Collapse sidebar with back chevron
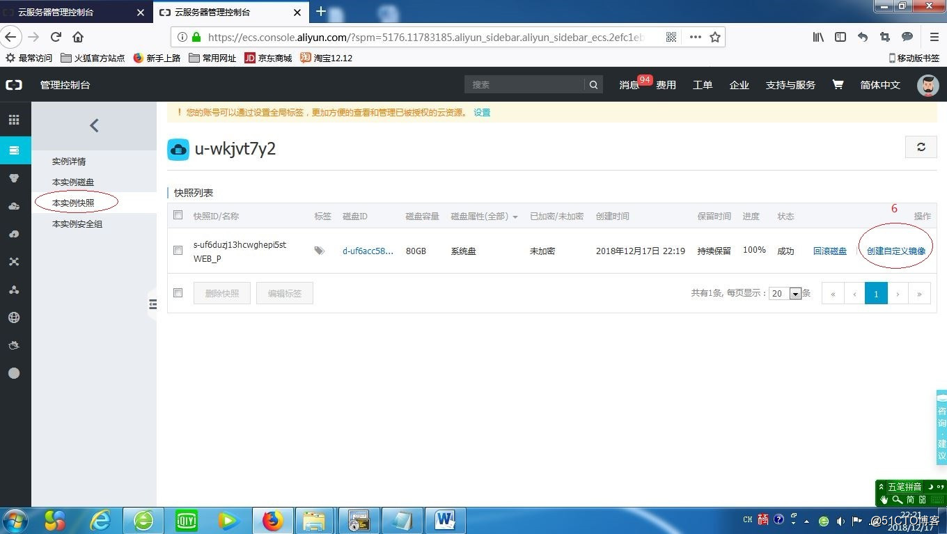This screenshot has width=947, height=534. tap(94, 125)
